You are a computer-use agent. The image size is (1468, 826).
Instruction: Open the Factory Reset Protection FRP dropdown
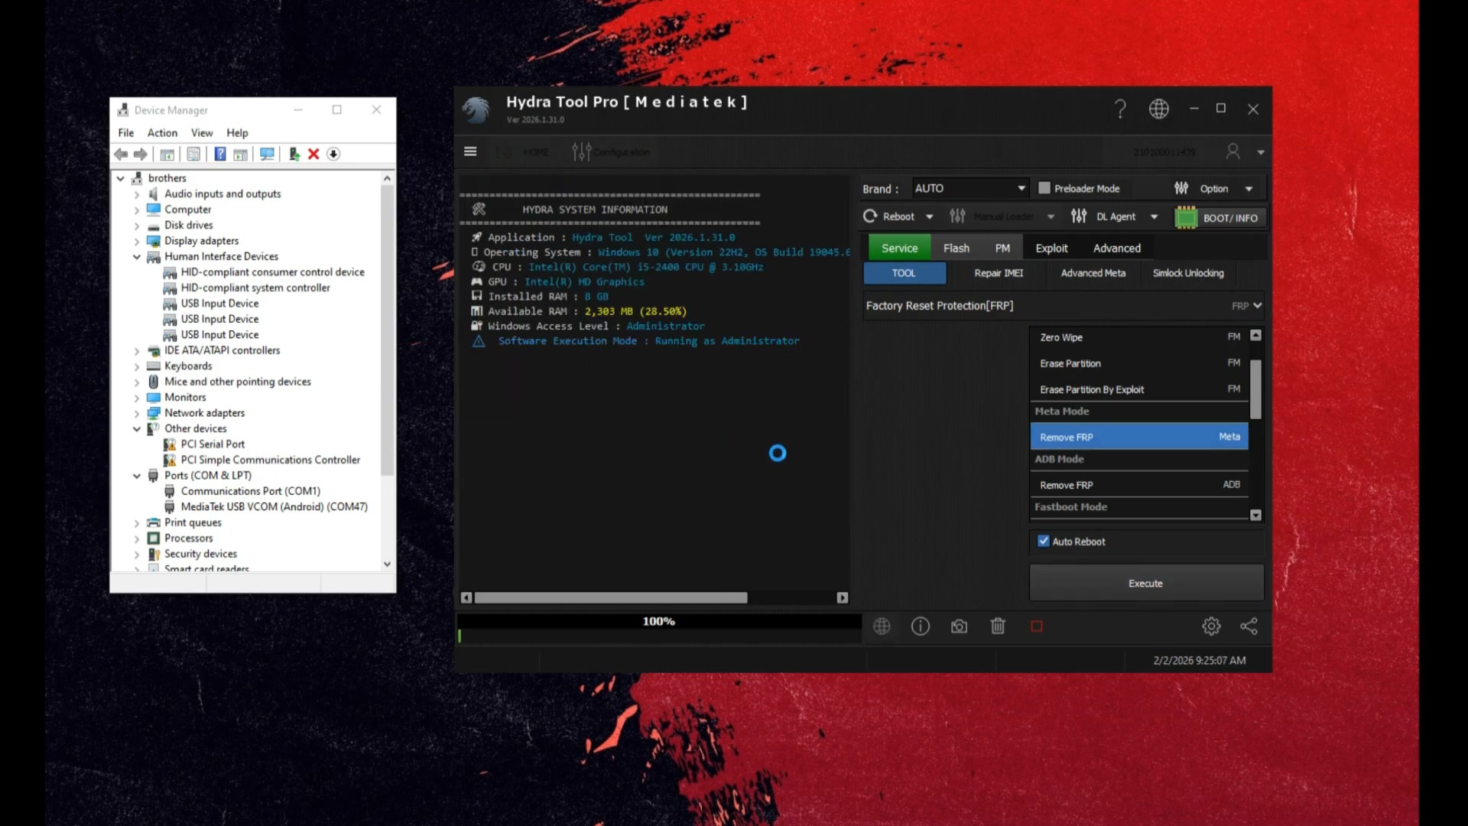[x=1064, y=305]
